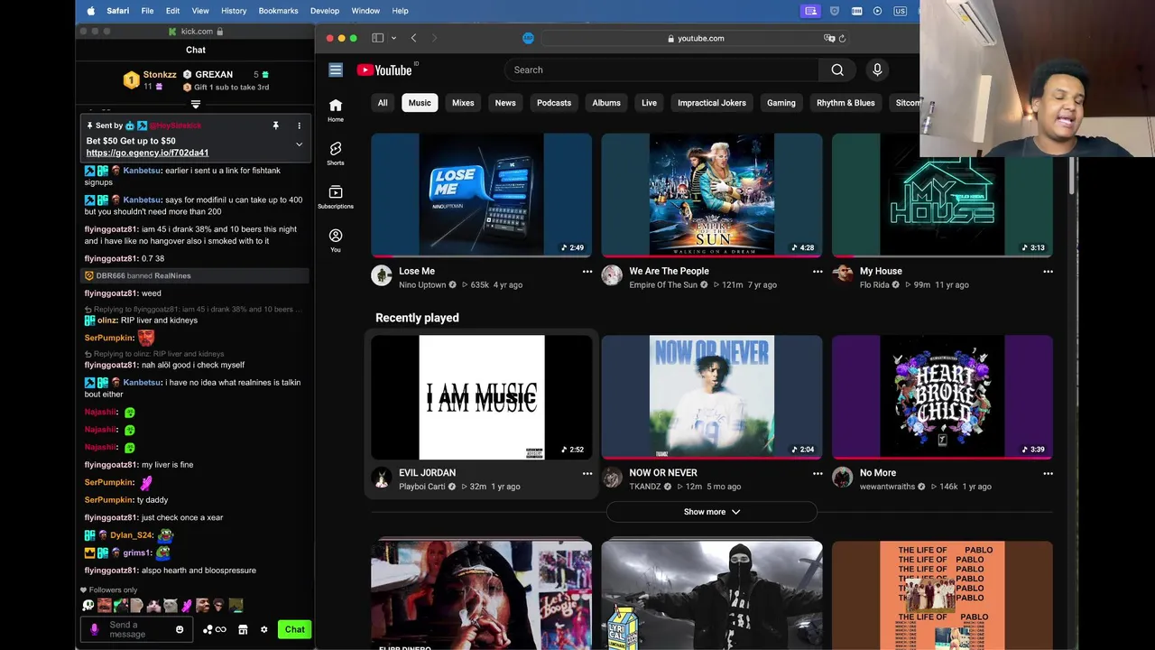
Task: Reload the youtube.com page
Action: click(842, 38)
